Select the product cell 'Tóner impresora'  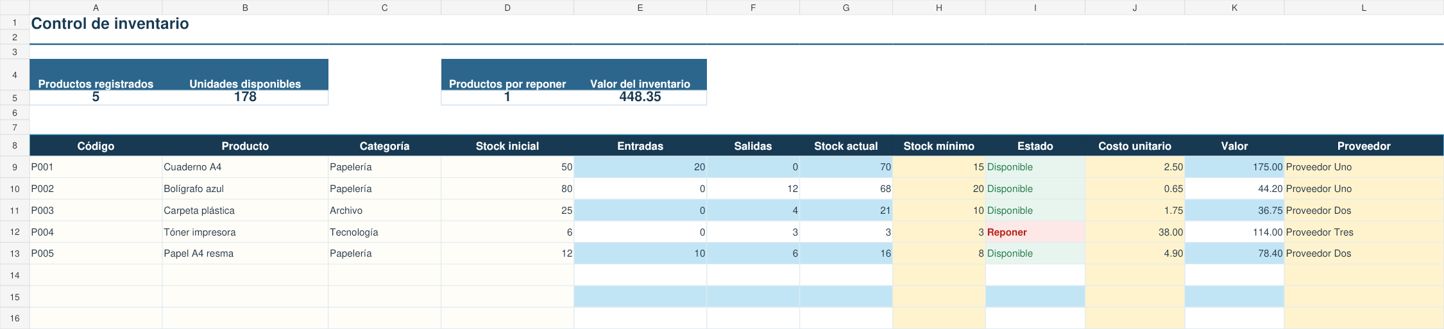pyautogui.click(x=245, y=232)
